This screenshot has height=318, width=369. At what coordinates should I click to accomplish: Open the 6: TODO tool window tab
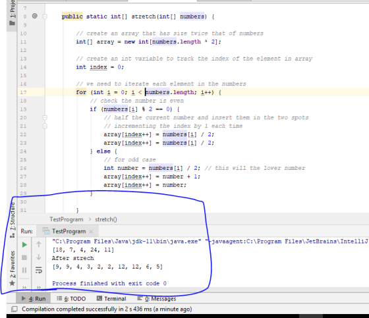coord(71,299)
